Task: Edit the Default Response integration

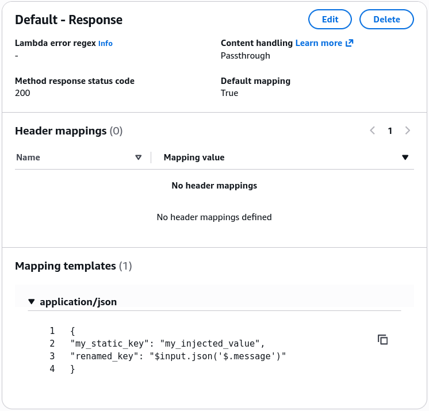Action: (330, 20)
